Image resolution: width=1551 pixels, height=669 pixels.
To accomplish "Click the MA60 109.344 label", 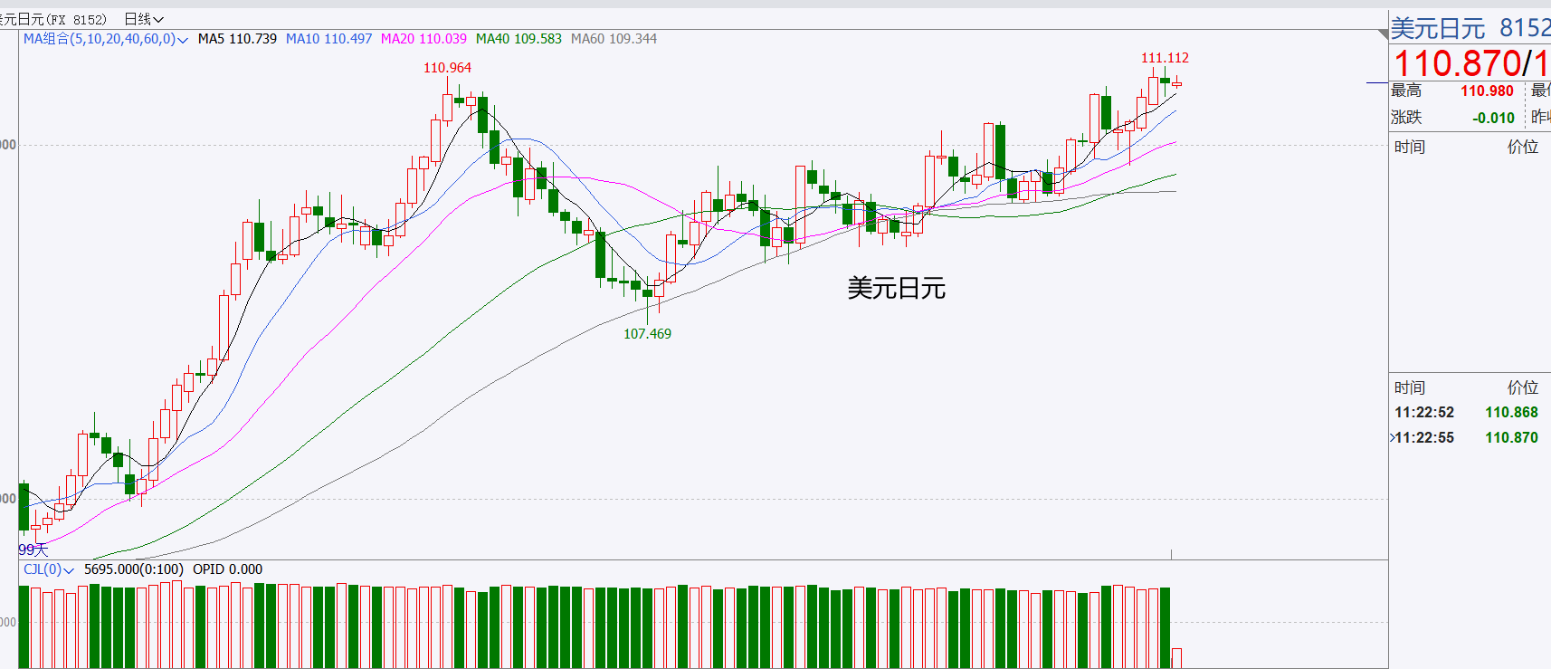I will 614,39.
